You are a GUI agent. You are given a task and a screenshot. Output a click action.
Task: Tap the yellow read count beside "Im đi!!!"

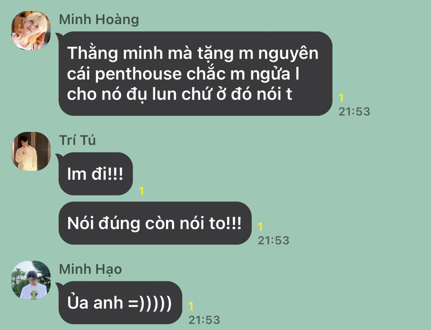click(x=141, y=191)
